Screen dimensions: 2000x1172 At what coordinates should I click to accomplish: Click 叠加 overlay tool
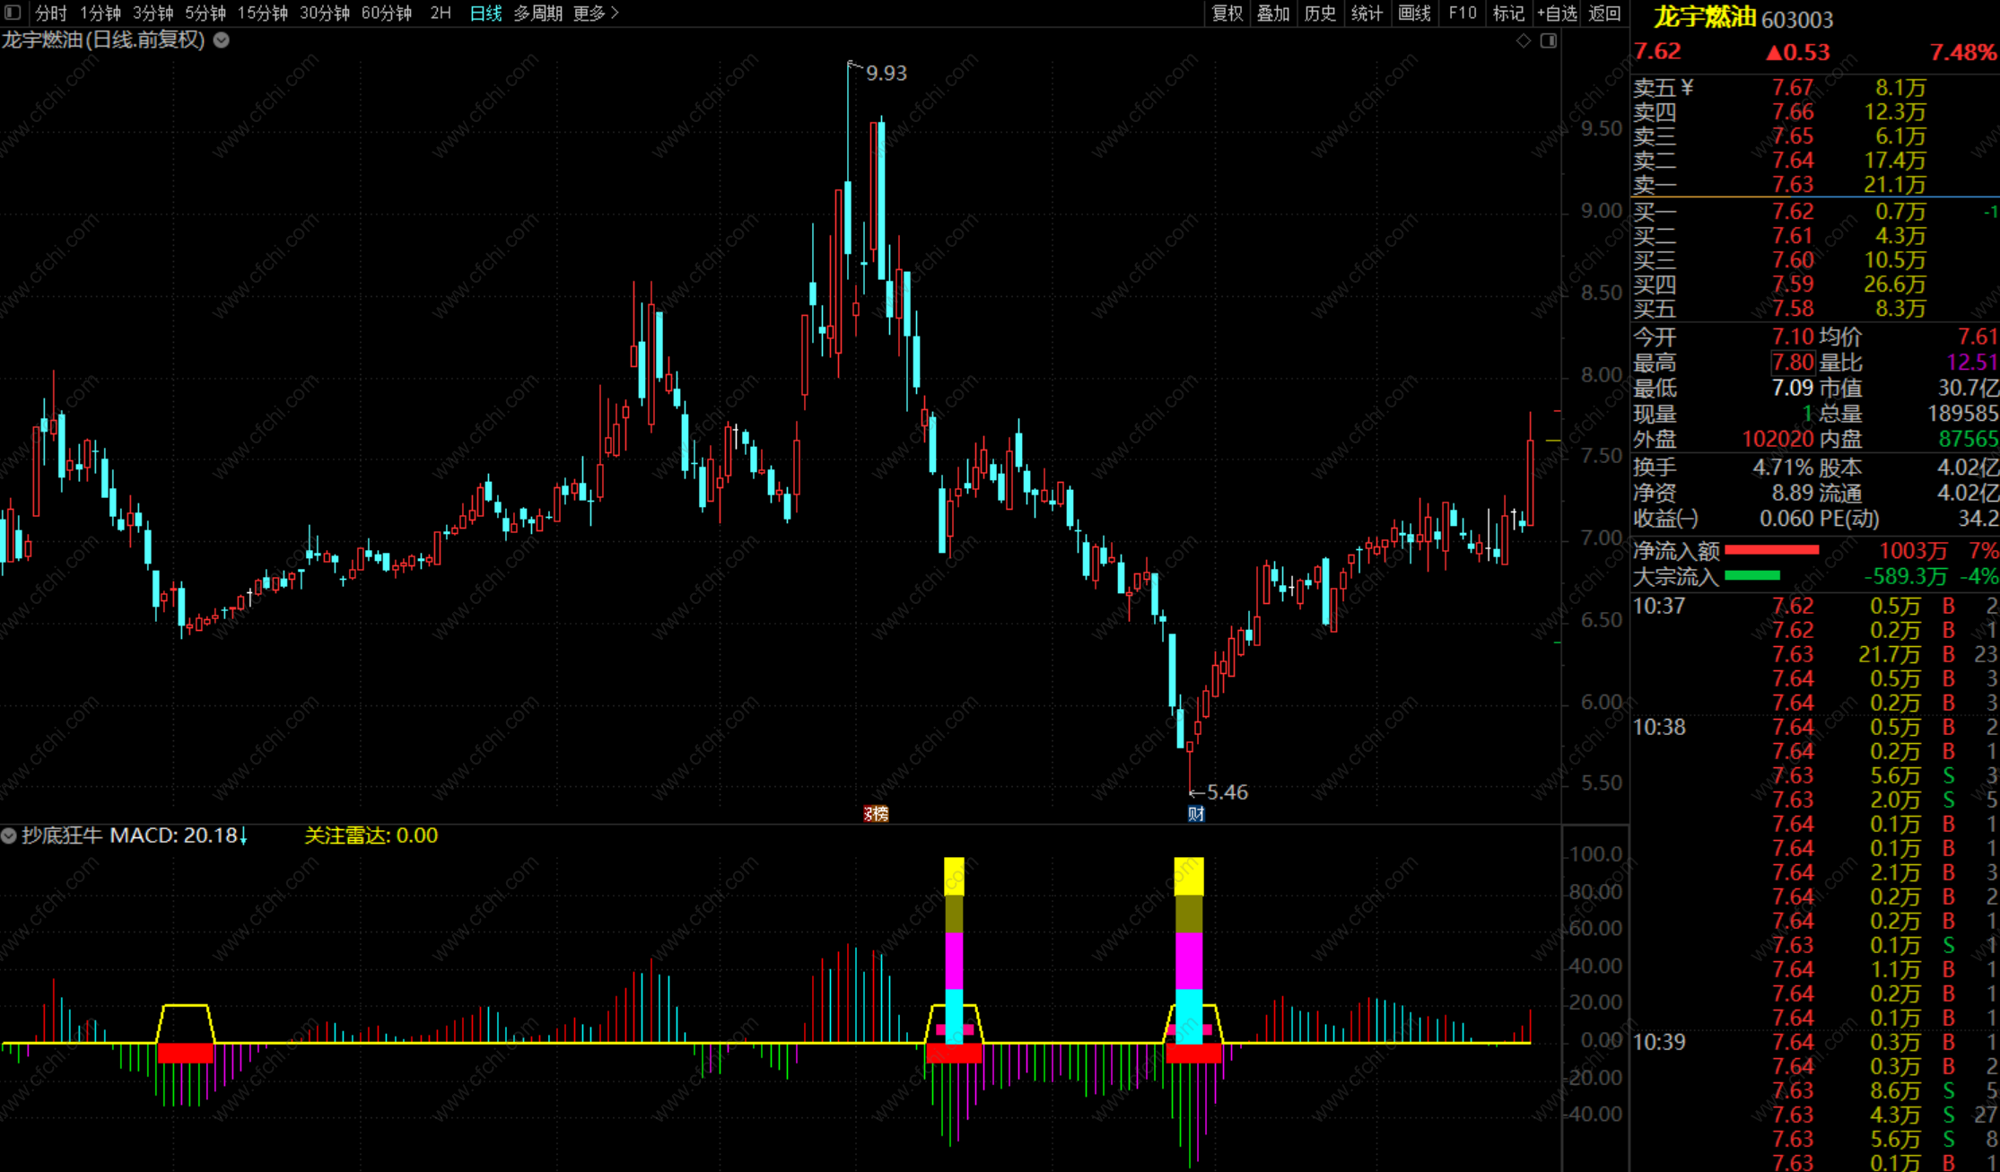1273,13
